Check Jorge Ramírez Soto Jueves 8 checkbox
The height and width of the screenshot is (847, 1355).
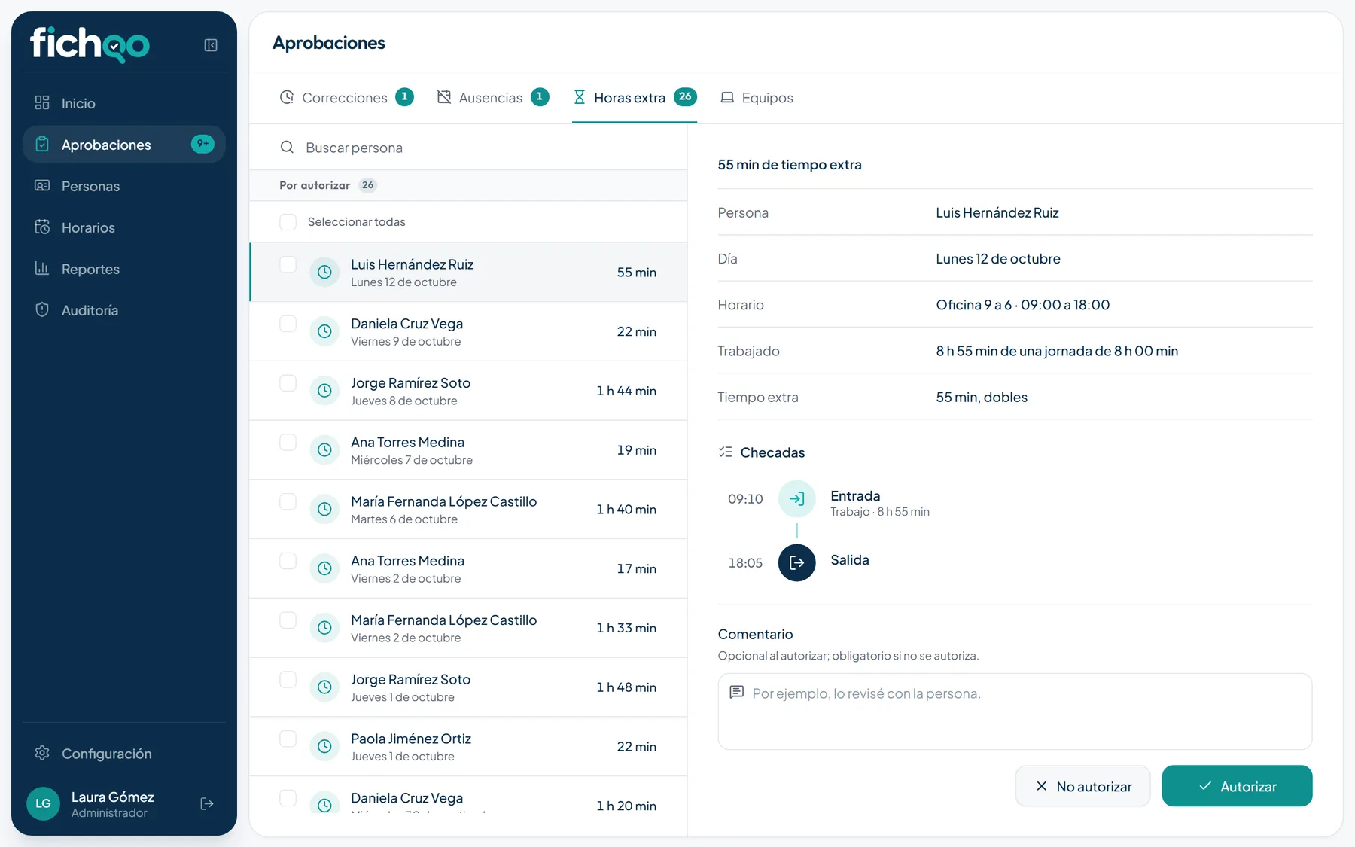pyautogui.click(x=288, y=382)
